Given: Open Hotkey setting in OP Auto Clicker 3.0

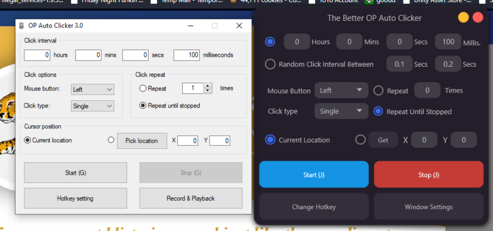Looking at the screenshot, I should pos(75,198).
